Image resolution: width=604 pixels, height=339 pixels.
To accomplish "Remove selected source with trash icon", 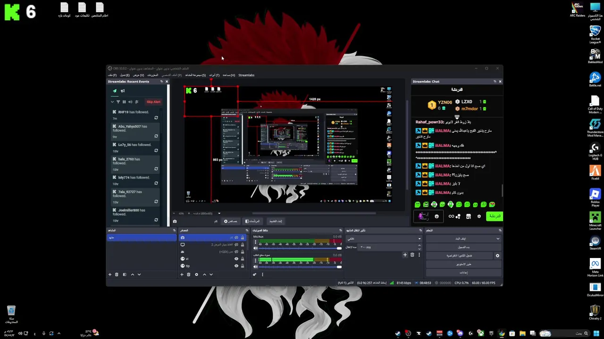I will (188, 274).
